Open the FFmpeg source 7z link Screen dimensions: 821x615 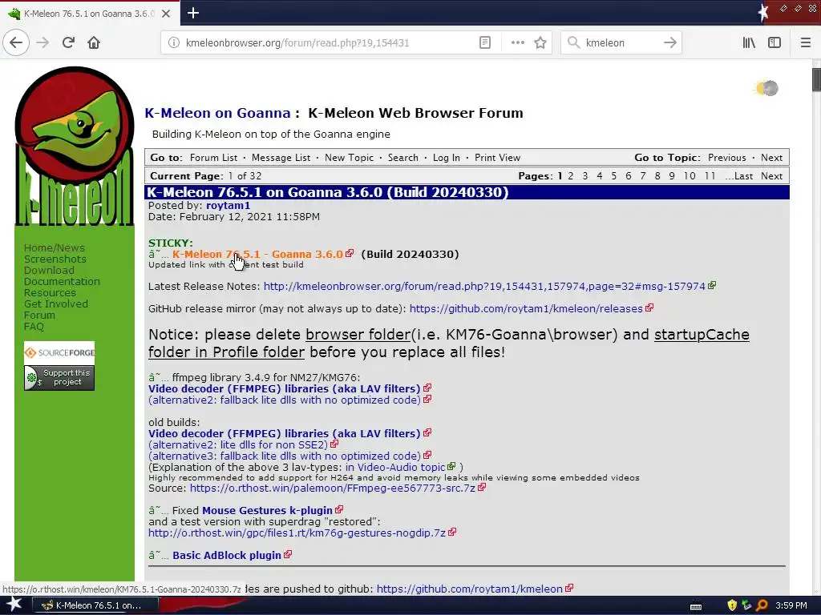pyautogui.click(x=333, y=488)
